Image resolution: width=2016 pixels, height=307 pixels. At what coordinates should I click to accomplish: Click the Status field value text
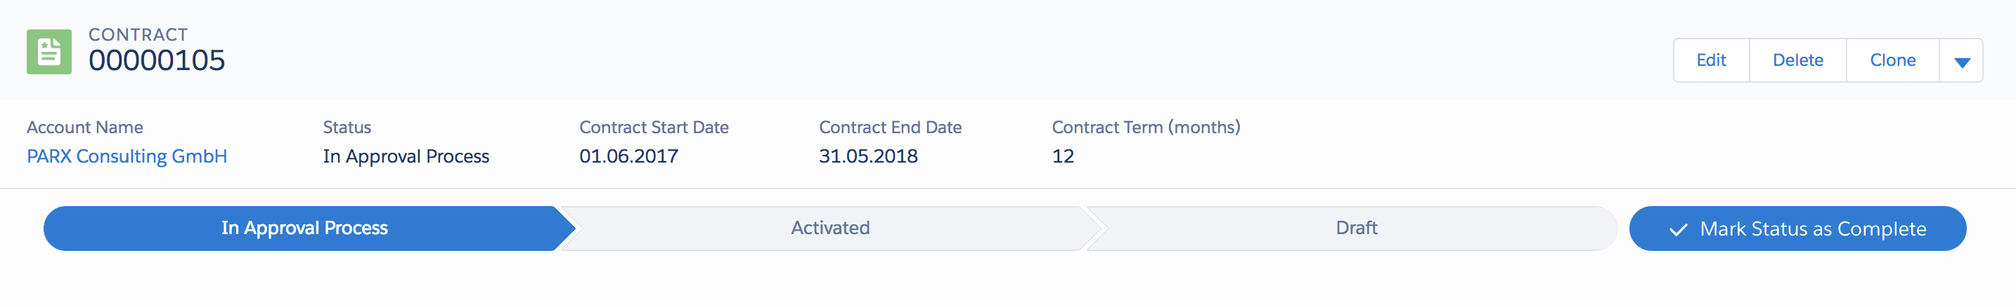406,156
